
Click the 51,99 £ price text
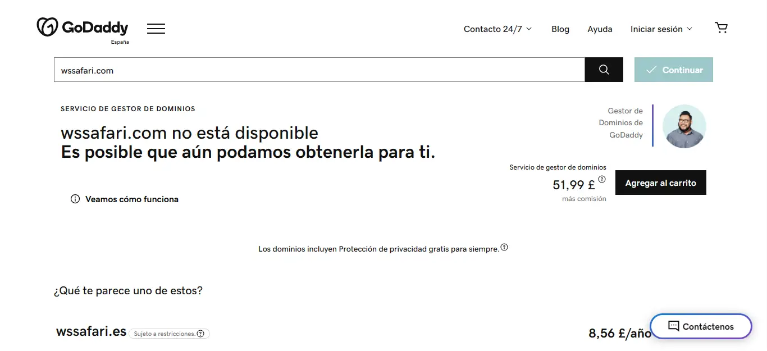click(x=574, y=185)
